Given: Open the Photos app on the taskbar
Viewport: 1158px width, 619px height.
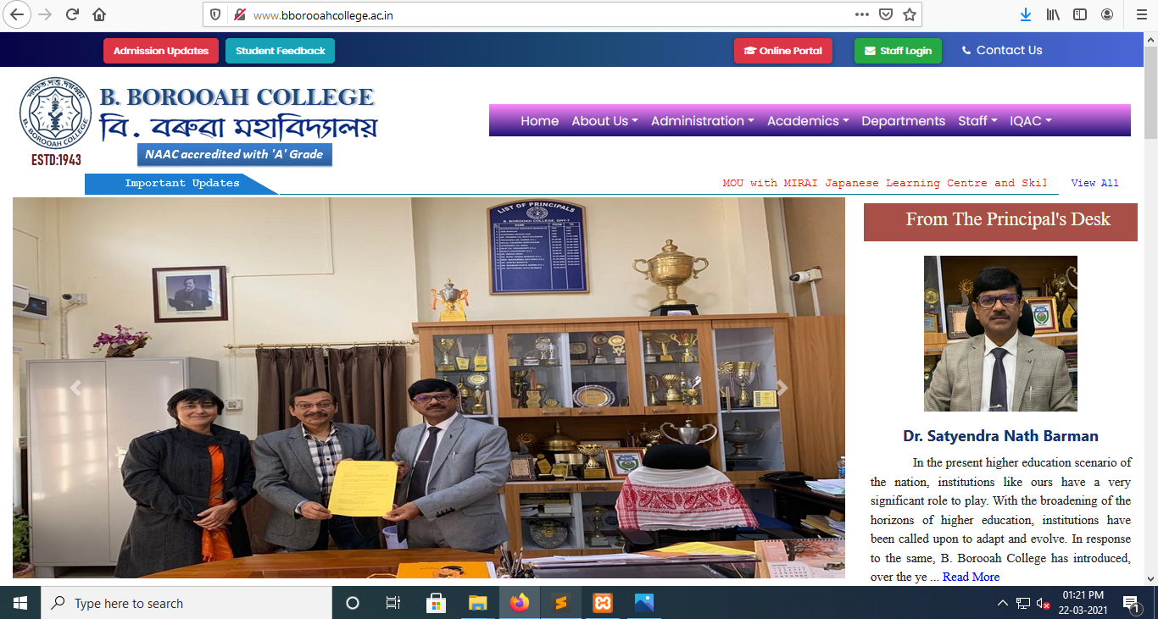Looking at the screenshot, I should 644,603.
